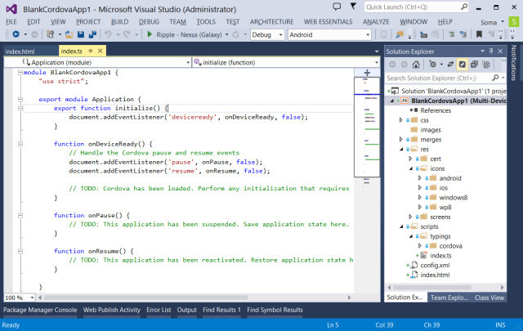Image resolution: width=523 pixels, height=331 pixels.
Task: Click the Save All toolbar icon
Action: tap(92, 34)
